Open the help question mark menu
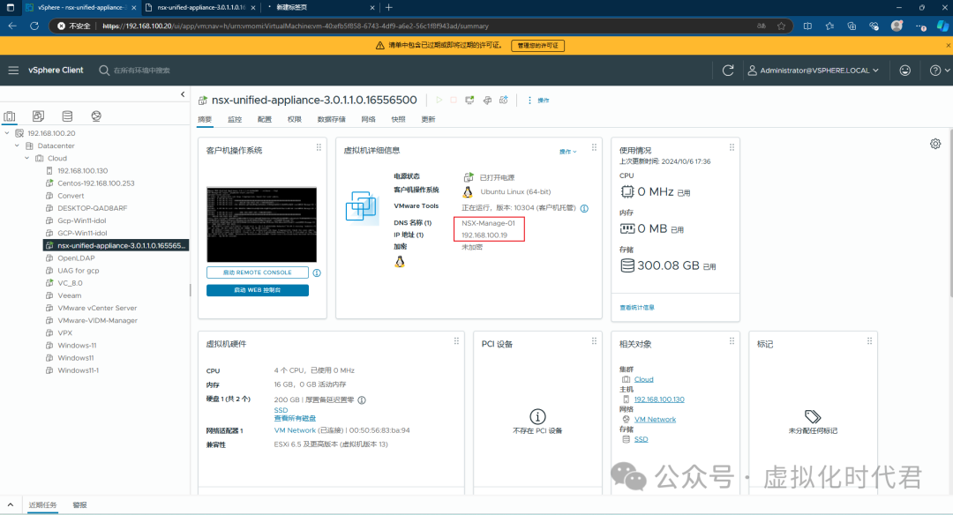Screen dimensions: 953x515 pyautogui.click(x=939, y=71)
